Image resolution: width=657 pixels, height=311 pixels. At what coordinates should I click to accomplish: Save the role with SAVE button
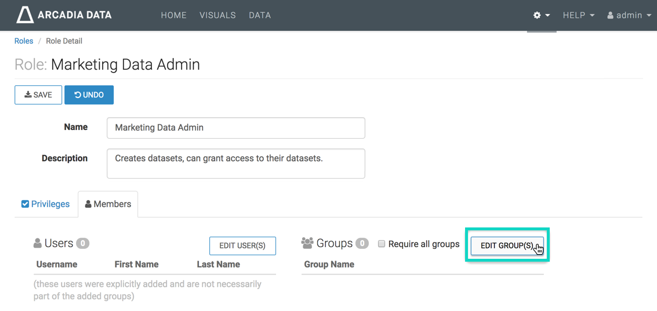[38, 95]
